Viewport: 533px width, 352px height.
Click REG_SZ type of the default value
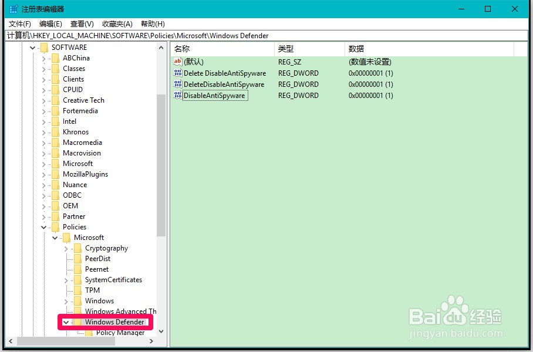289,62
